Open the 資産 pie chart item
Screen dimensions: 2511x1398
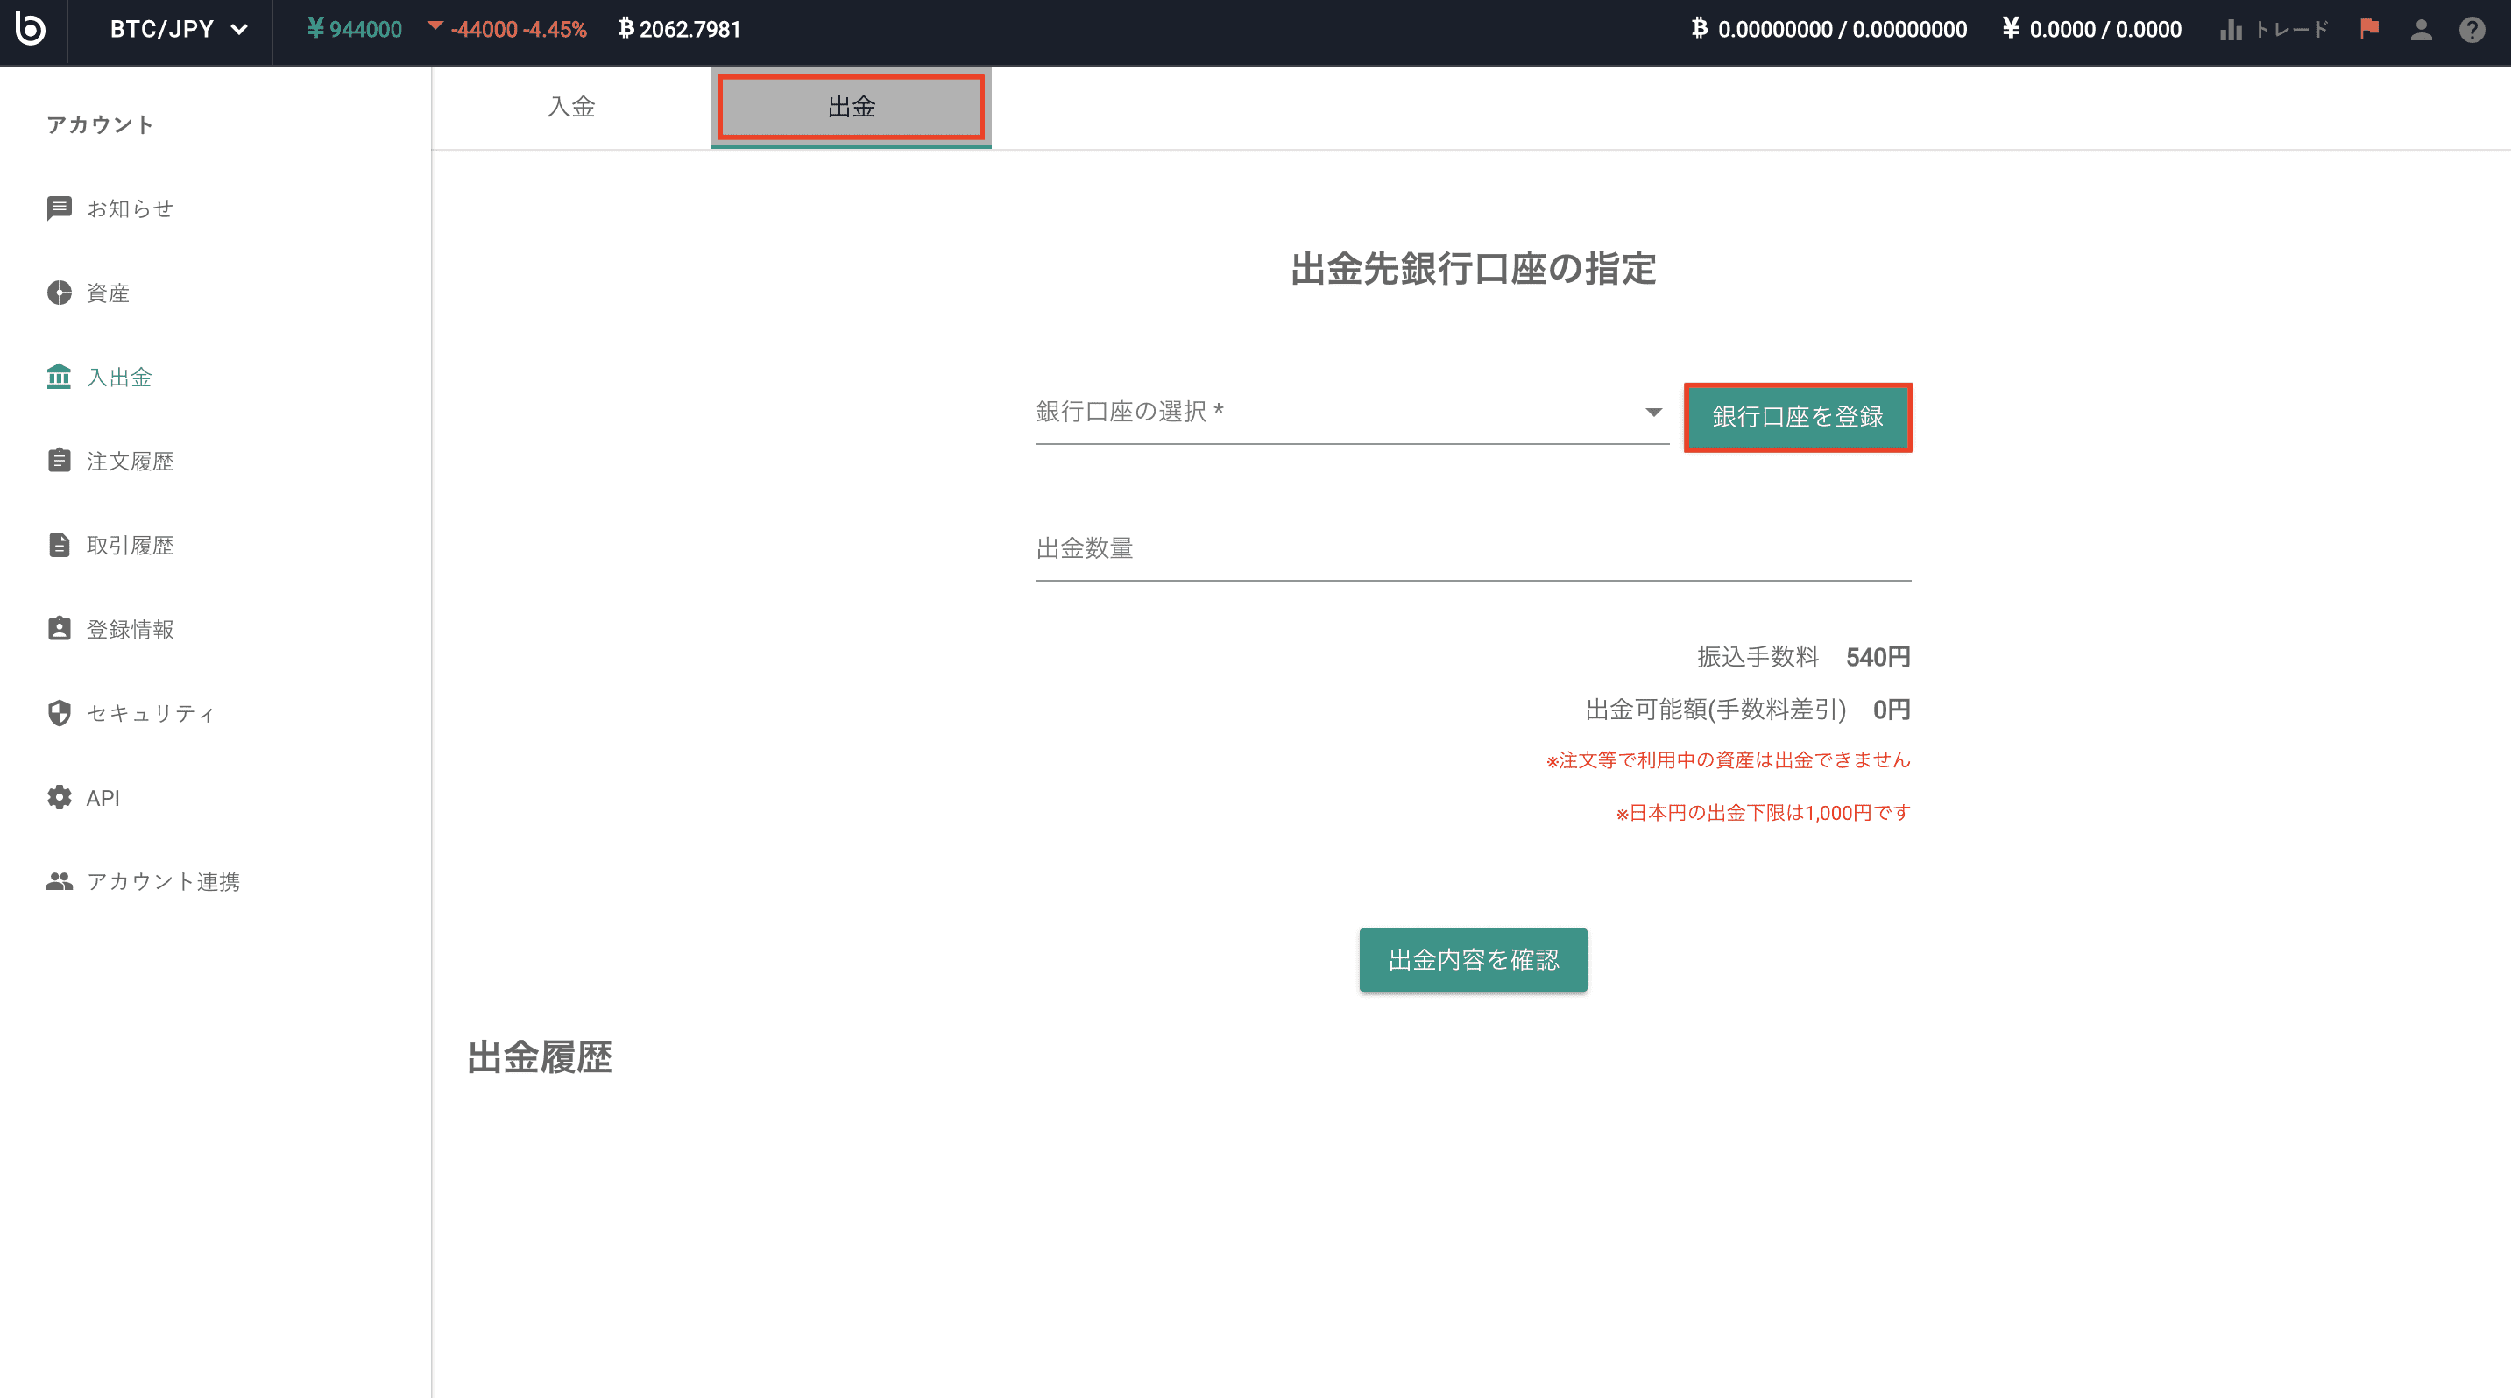(x=107, y=293)
